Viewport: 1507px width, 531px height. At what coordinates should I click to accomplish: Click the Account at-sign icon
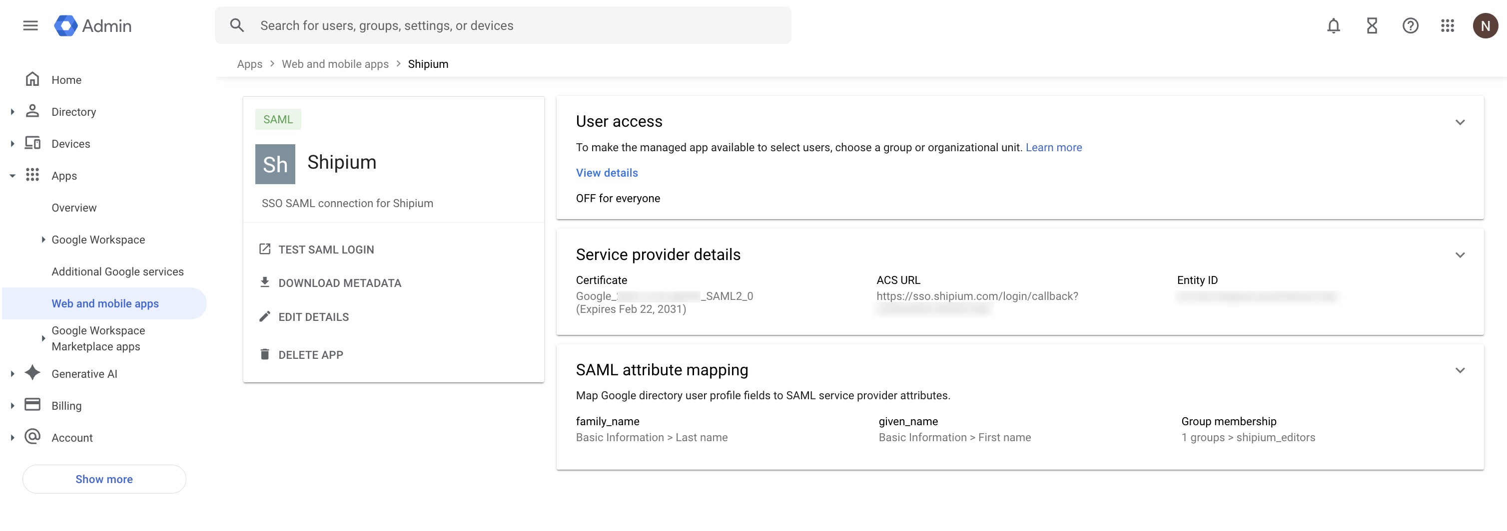tap(33, 437)
